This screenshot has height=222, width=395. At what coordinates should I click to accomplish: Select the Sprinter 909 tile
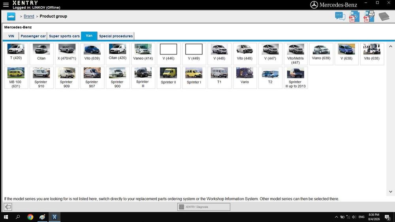point(67,78)
